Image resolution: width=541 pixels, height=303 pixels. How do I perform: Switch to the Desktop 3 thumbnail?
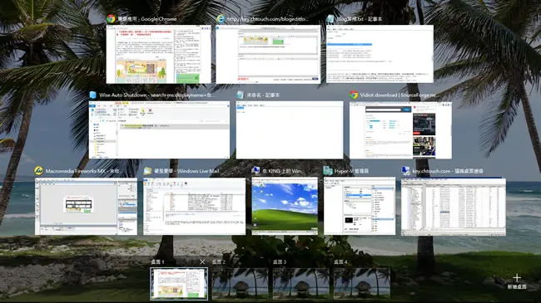300,284
